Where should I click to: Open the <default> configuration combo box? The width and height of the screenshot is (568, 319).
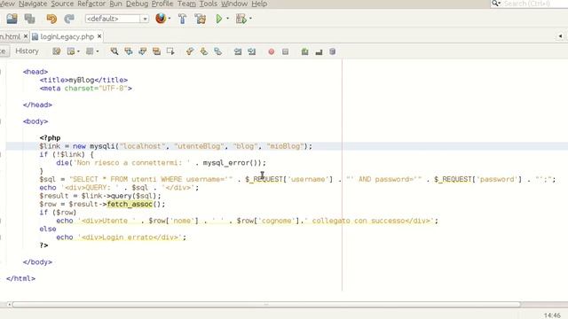coord(117,19)
